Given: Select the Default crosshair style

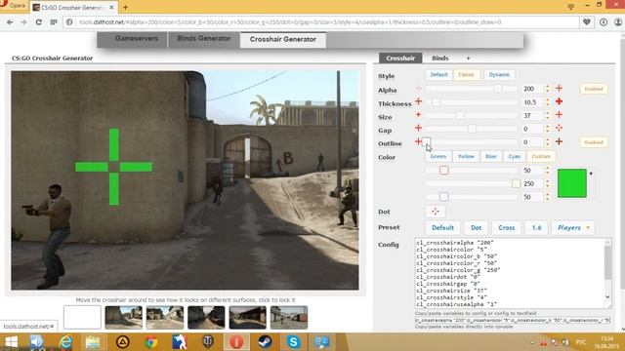Looking at the screenshot, I should [x=438, y=74].
